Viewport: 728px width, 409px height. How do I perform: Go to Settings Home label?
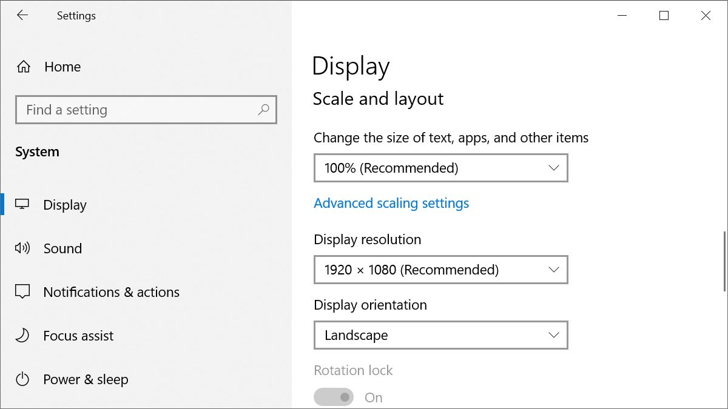[x=62, y=67]
